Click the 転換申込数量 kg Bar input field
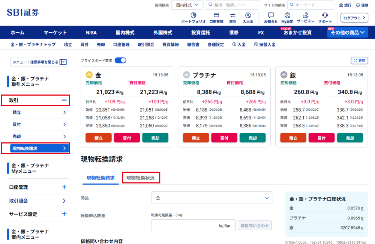 193,226
